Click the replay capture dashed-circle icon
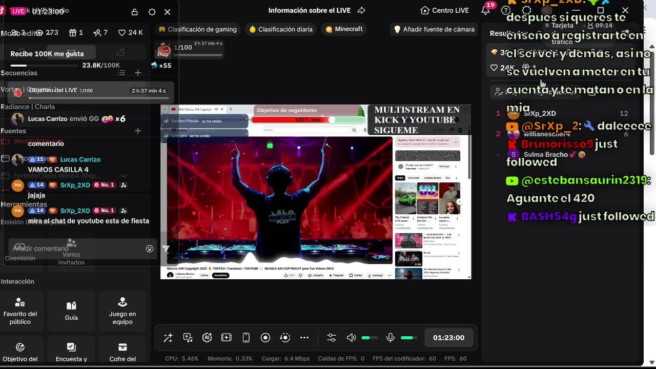The image size is (656, 369). point(285,338)
